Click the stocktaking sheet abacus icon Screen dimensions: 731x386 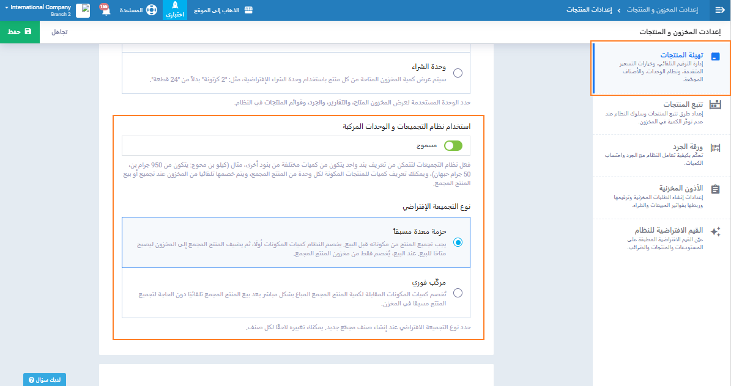pos(715,147)
